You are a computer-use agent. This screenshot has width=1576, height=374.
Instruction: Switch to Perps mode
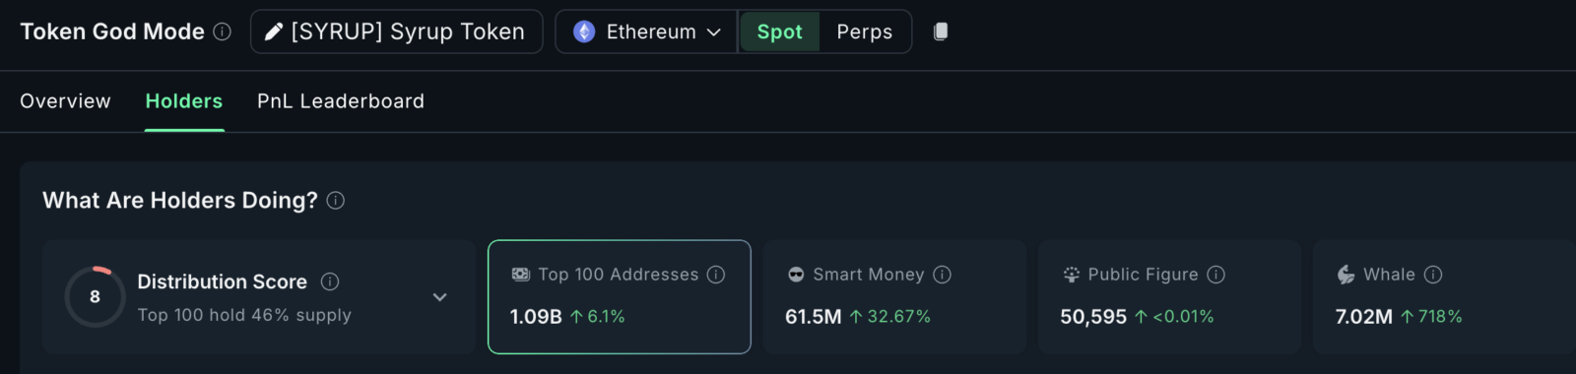(x=864, y=31)
